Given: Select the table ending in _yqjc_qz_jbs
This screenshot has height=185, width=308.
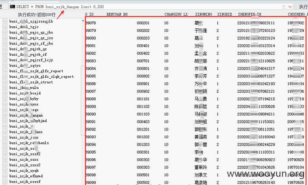Looking at the screenshot, I should (31, 32).
